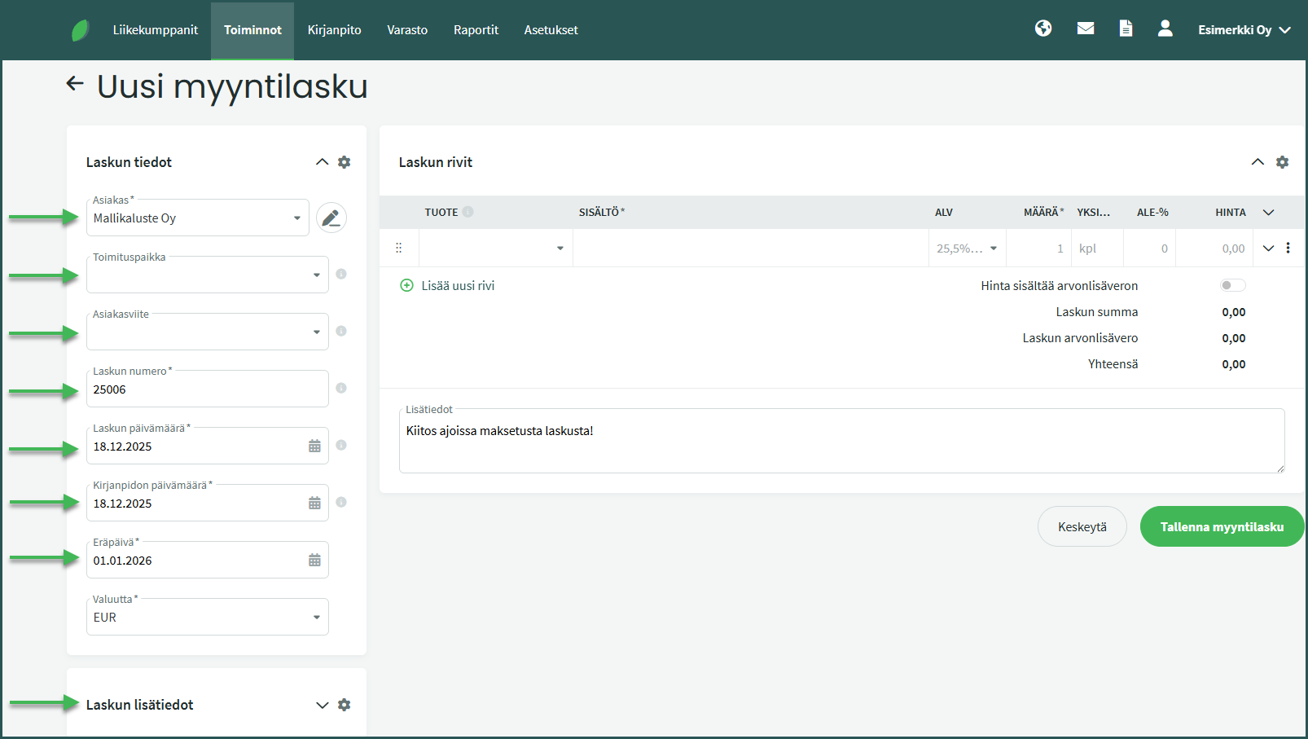Image resolution: width=1308 pixels, height=739 pixels.
Task: Click the three-dot menu on invoice row
Action: point(1288,249)
